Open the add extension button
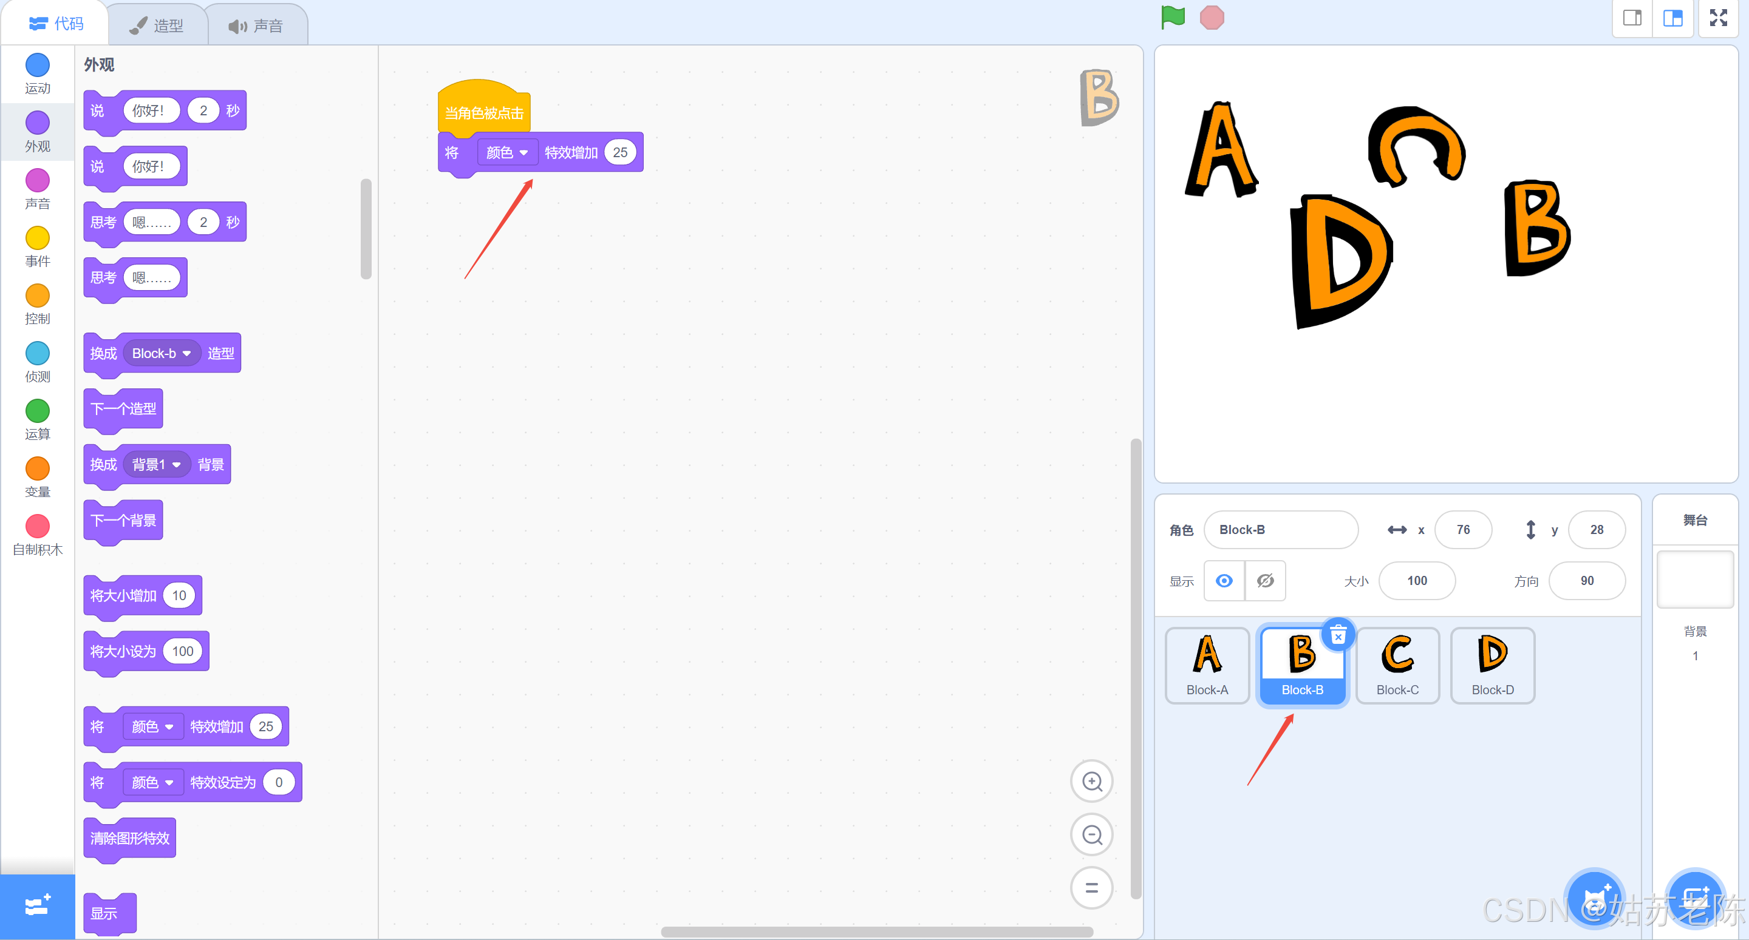Screen dimensions: 1749x940 point(36,906)
